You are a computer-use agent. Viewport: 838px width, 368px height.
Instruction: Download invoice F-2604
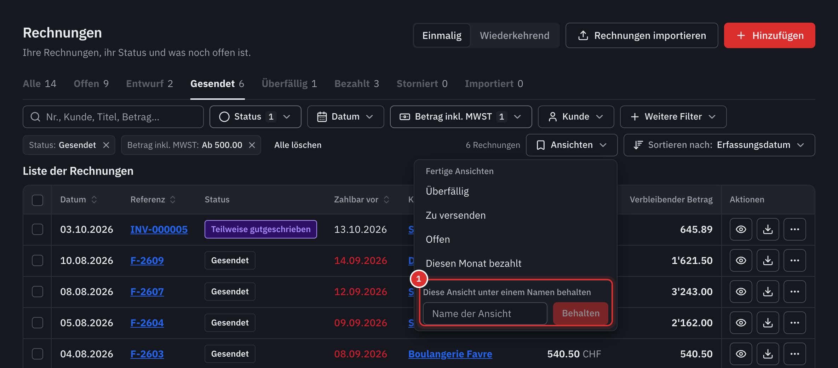(x=768, y=323)
